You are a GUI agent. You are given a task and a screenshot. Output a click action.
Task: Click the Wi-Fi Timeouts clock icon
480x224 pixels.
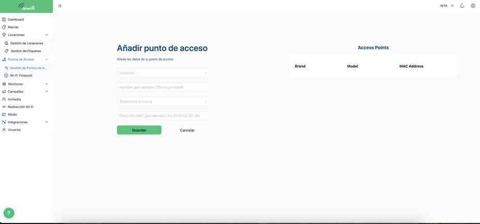[x=6, y=76]
